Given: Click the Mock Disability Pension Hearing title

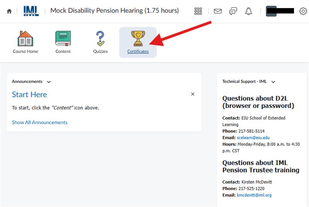Looking at the screenshot, I should 114,11.
